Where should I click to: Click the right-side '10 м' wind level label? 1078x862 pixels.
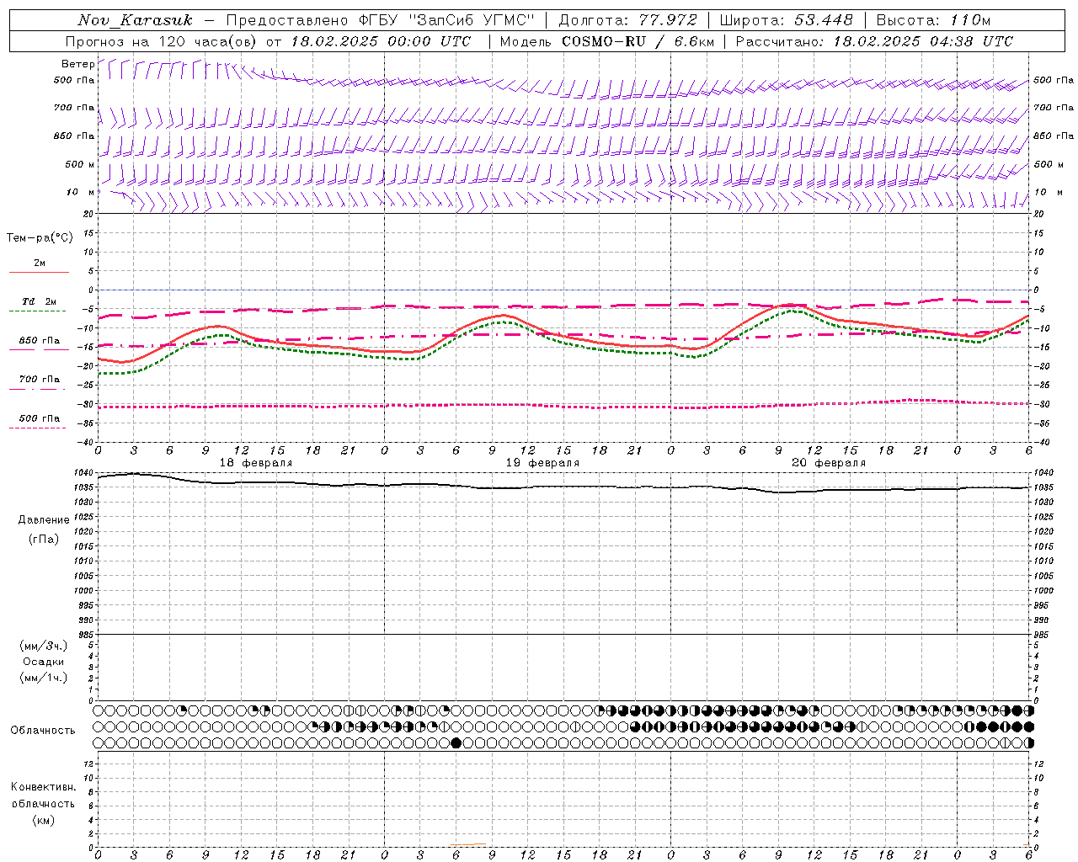coord(1048,192)
